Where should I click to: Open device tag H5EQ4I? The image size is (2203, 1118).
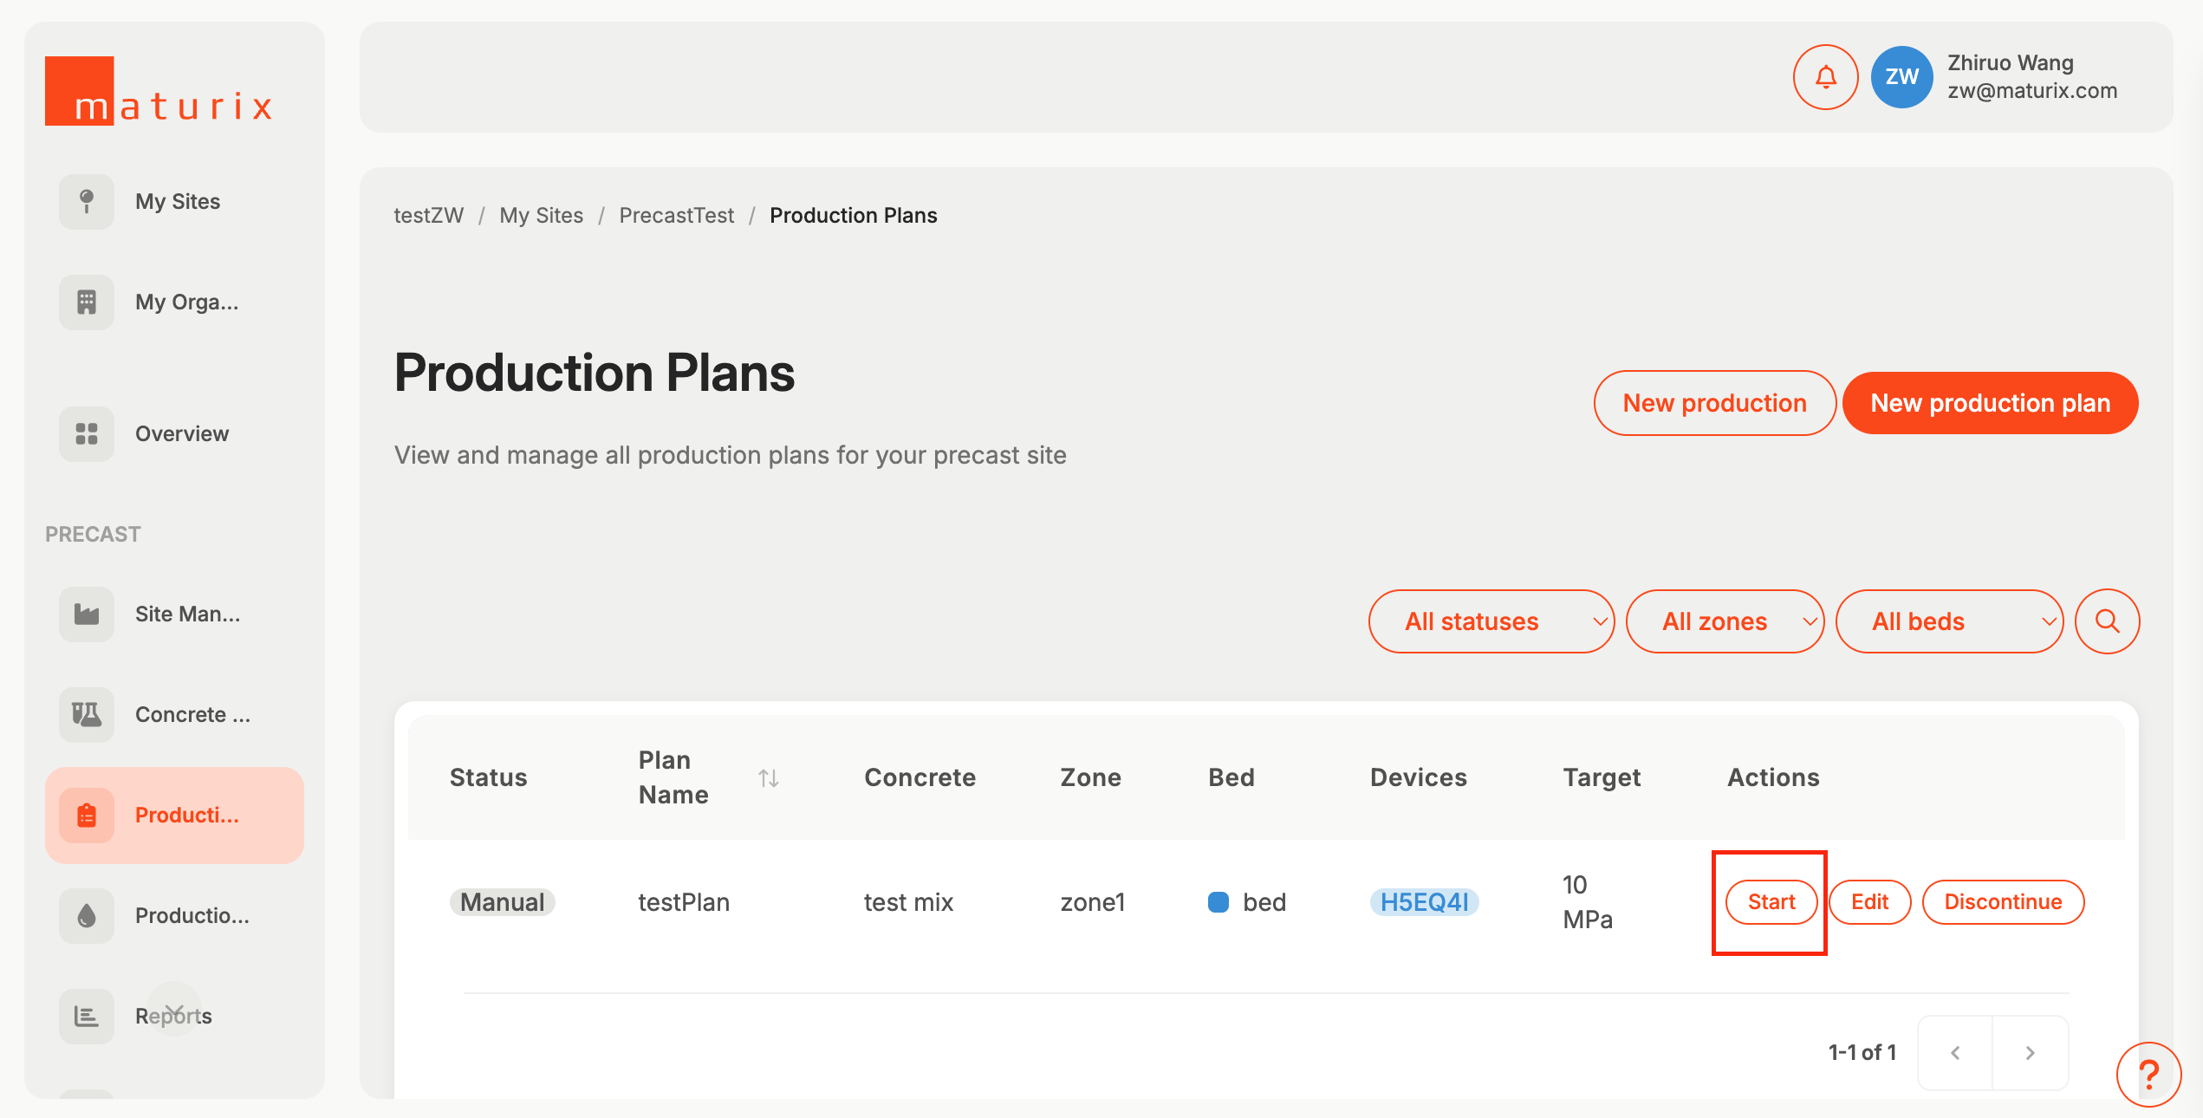click(1424, 902)
